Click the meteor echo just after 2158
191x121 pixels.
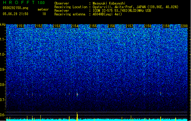click(161, 93)
